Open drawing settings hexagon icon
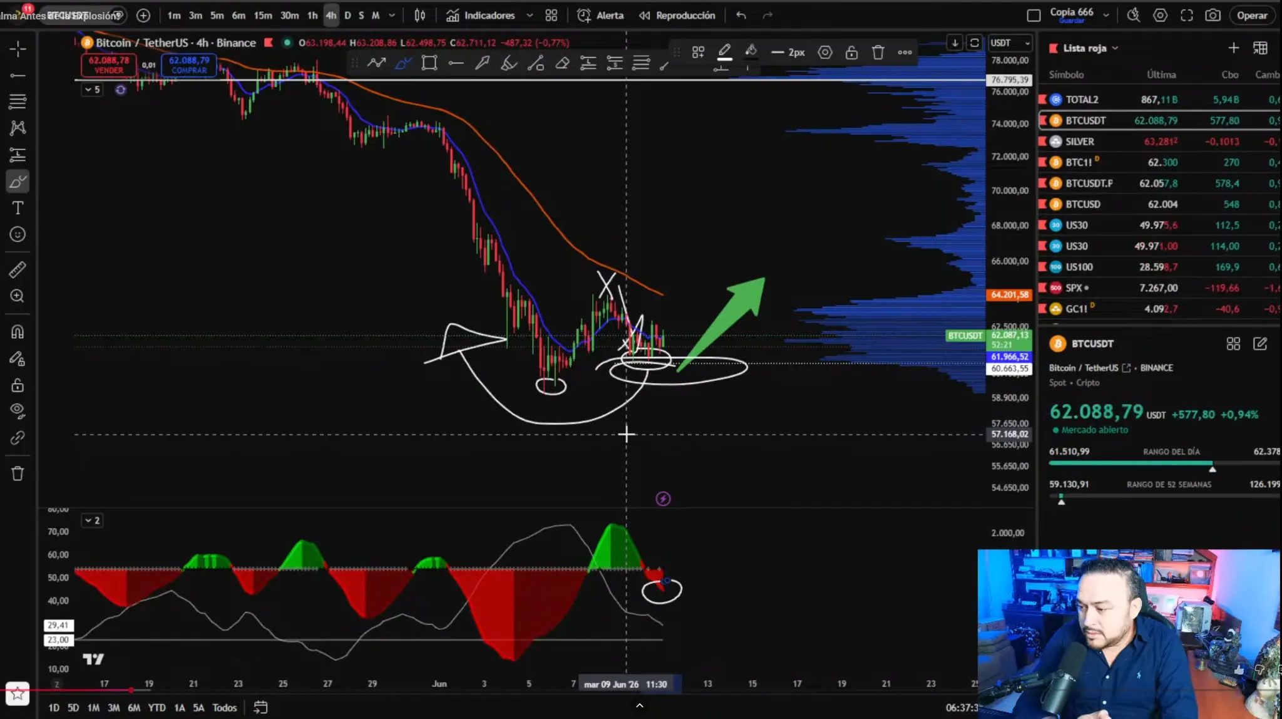Screen dimensions: 1282x719 click(826, 52)
